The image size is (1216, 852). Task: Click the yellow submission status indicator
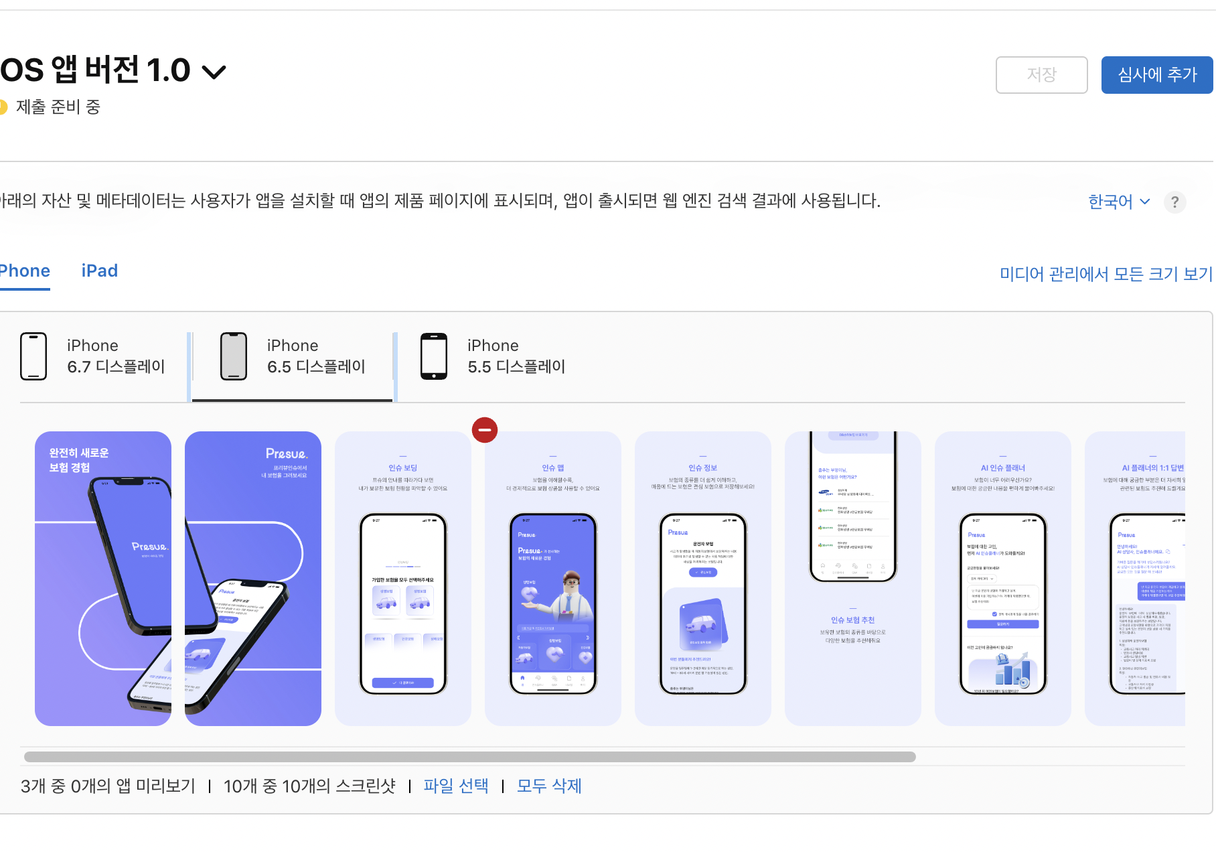[x=2, y=107]
